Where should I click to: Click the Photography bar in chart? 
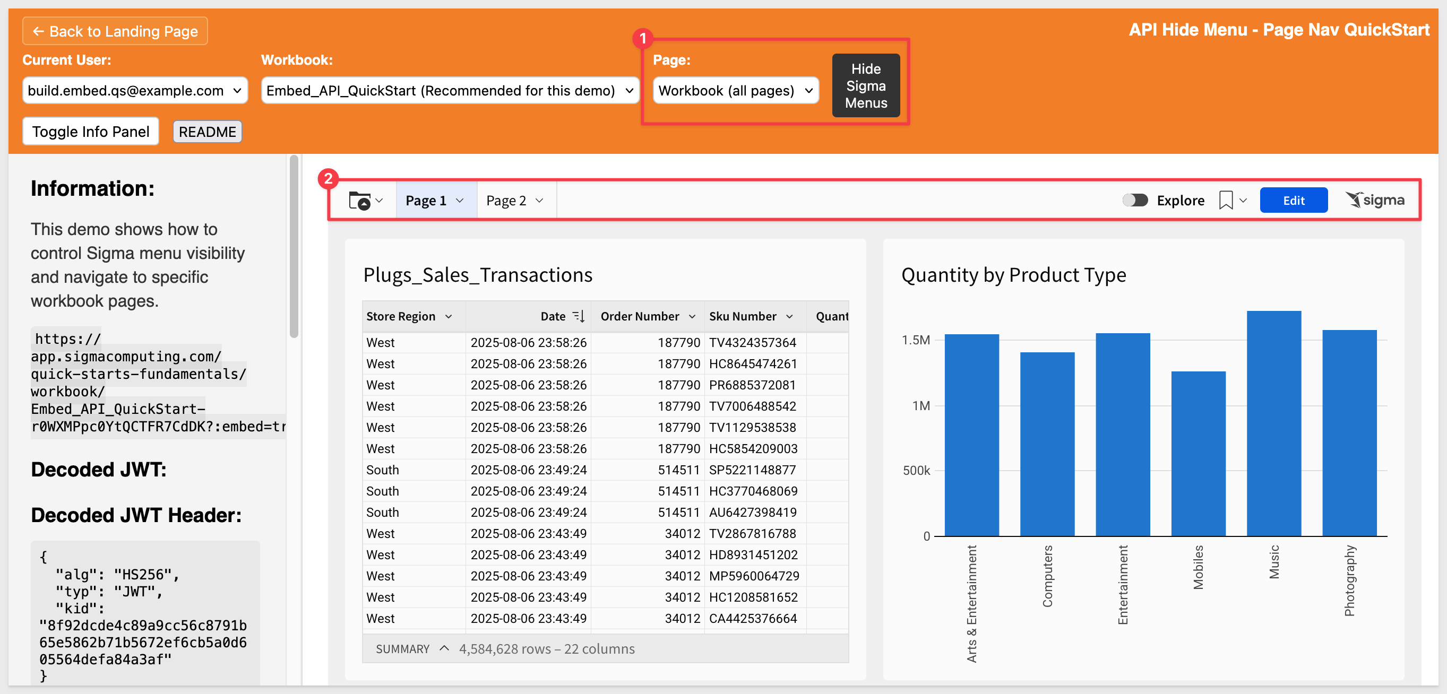[1349, 433]
